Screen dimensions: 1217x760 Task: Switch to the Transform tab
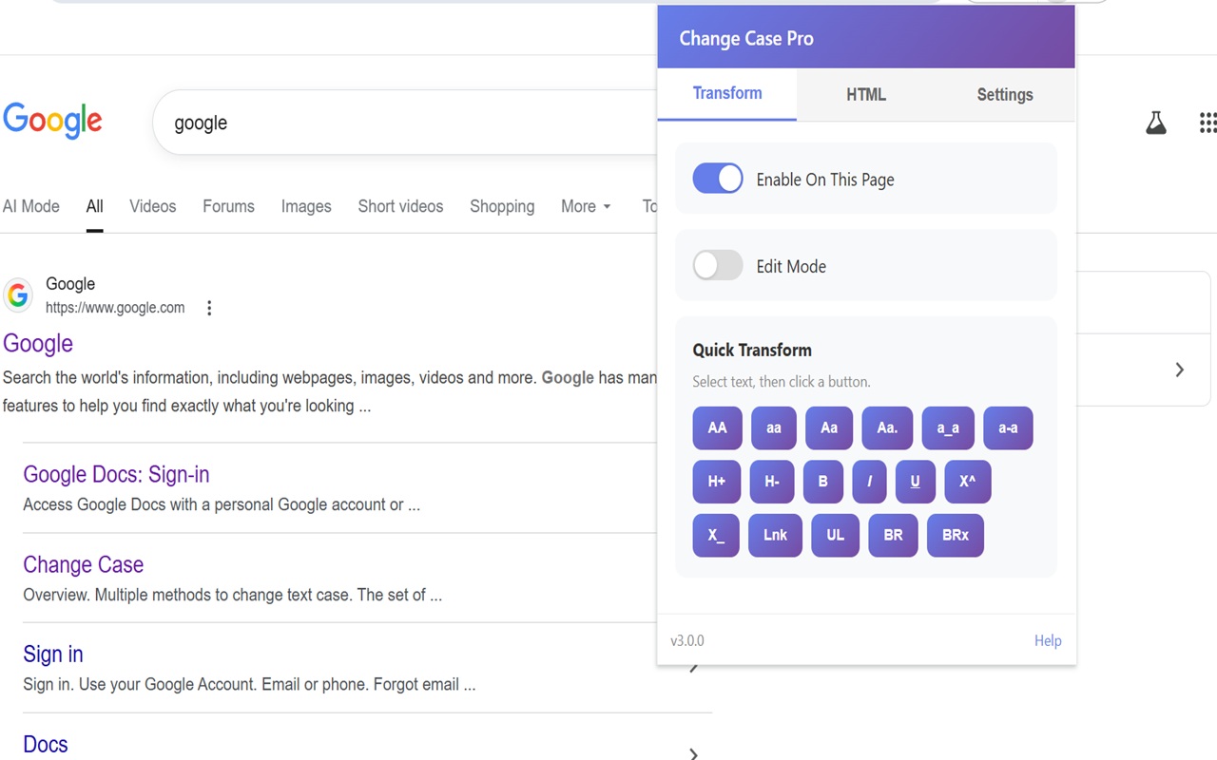coord(727,93)
